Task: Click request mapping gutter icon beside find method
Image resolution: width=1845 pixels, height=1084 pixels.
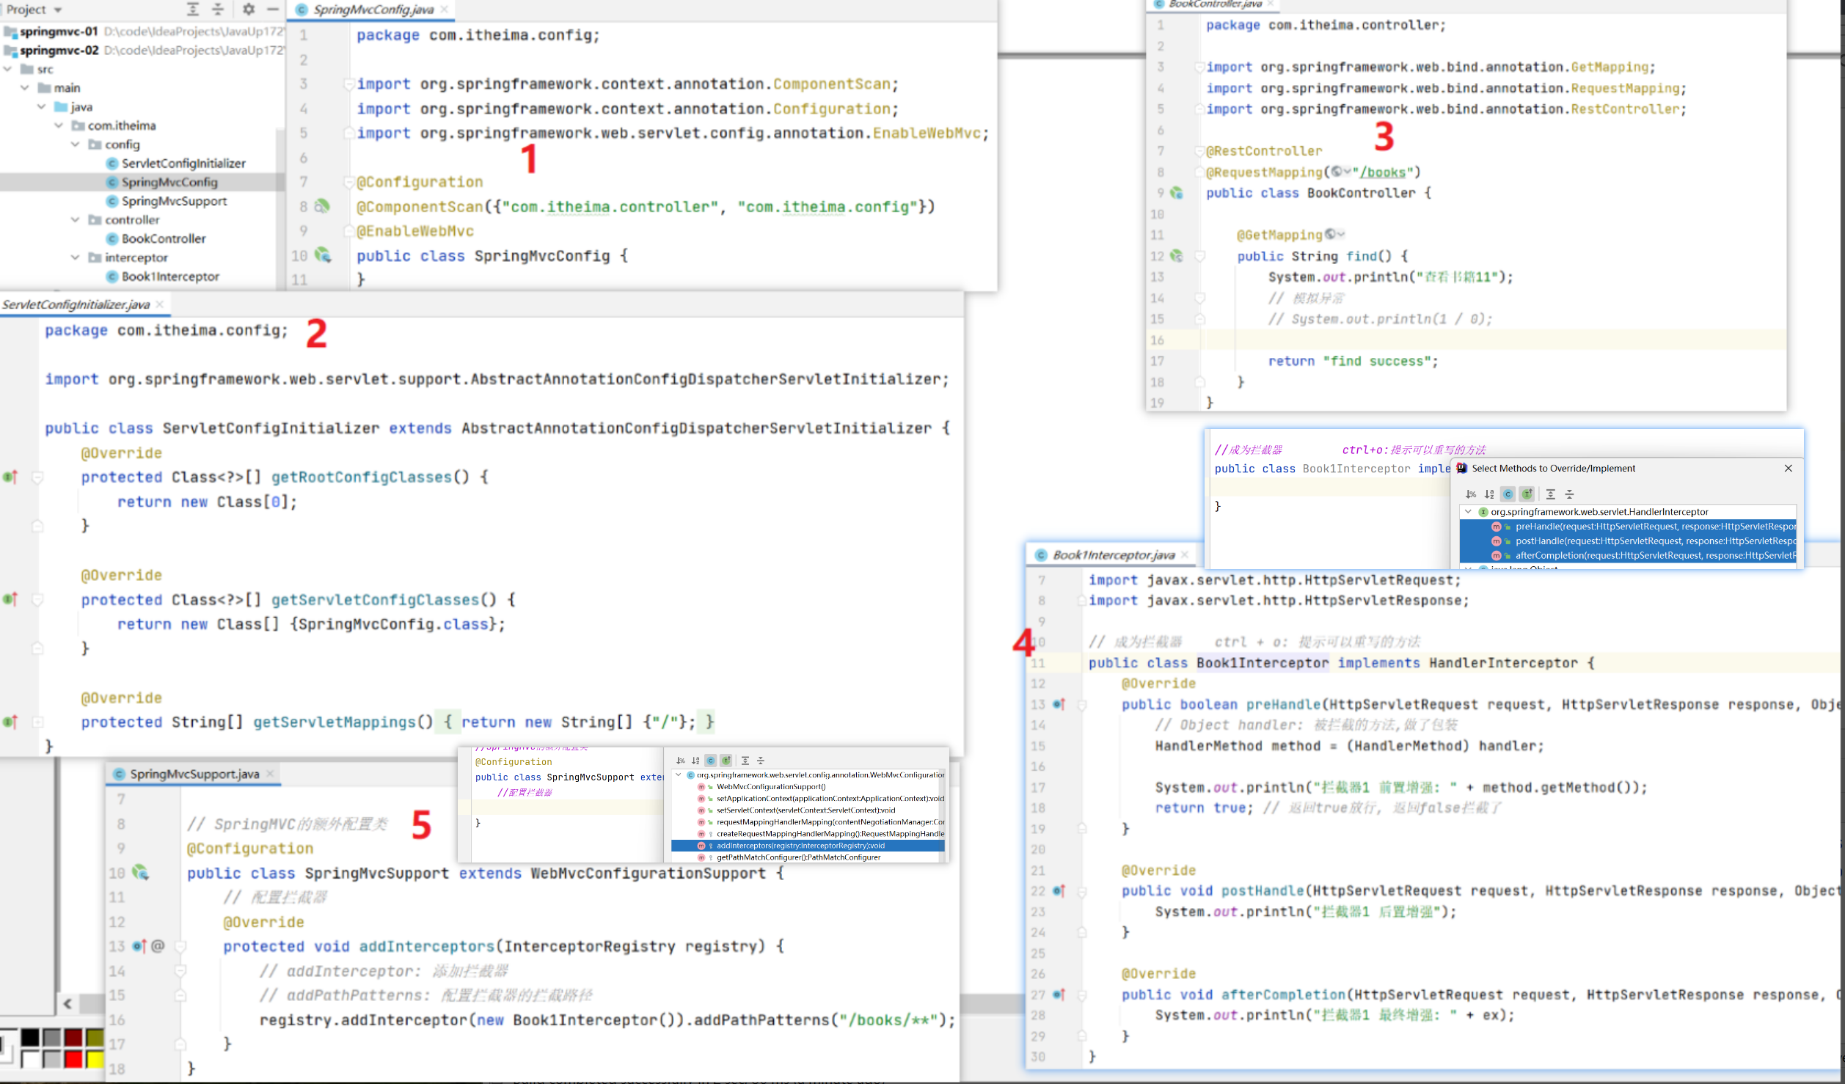Action: (x=1177, y=256)
